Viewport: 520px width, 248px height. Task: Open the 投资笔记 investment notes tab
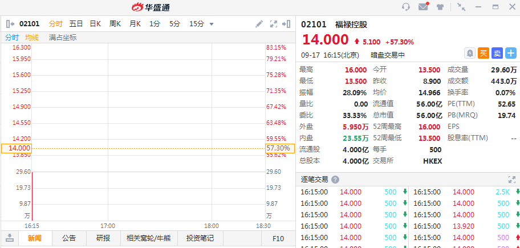(x=200, y=238)
